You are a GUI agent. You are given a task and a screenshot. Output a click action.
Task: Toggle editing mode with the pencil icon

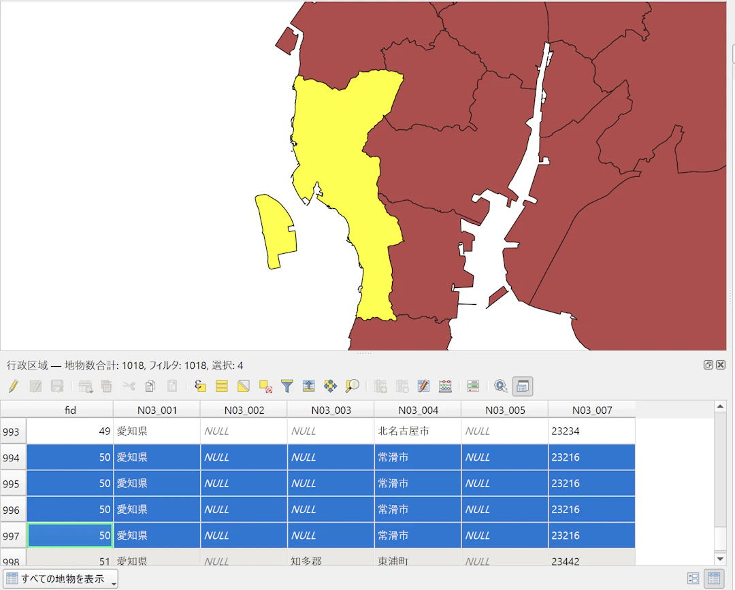click(13, 387)
